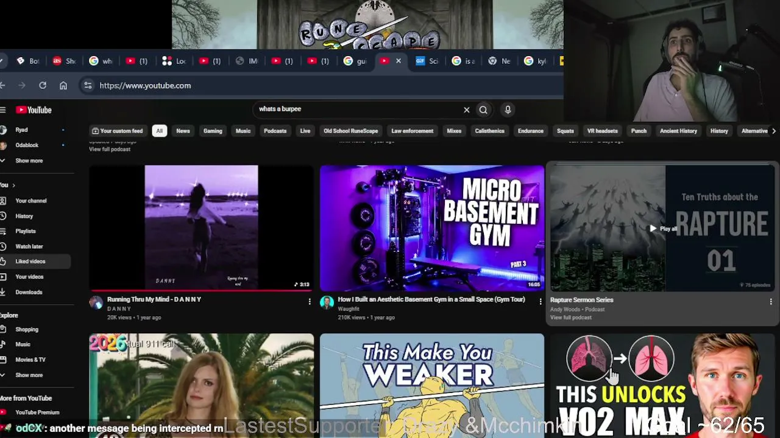Open History in the left sidebar

[x=24, y=216]
